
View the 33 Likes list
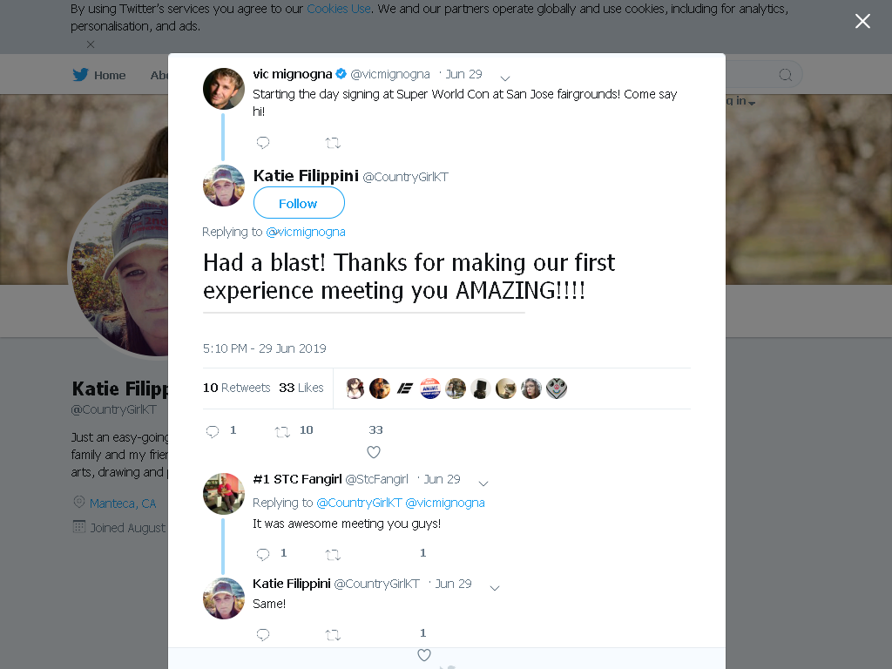(x=301, y=388)
